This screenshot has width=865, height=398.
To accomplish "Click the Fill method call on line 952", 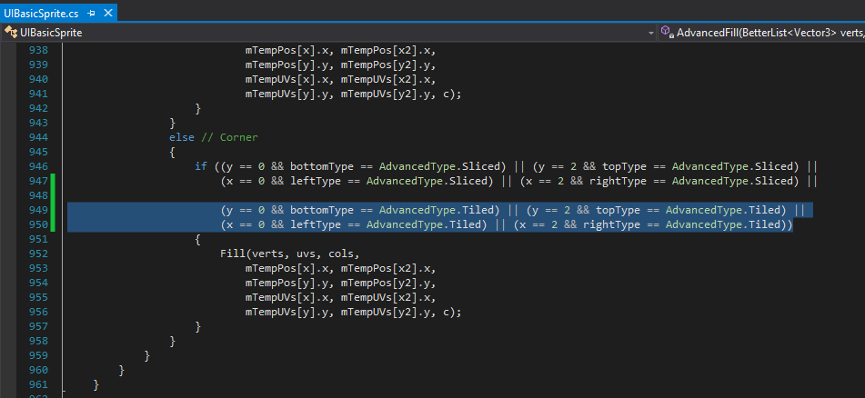I will [232, 254].
